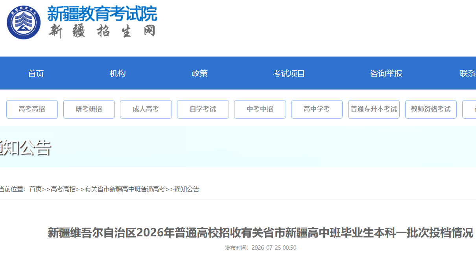Open 咨询举报 in the navigation bar

pos(386,73)
